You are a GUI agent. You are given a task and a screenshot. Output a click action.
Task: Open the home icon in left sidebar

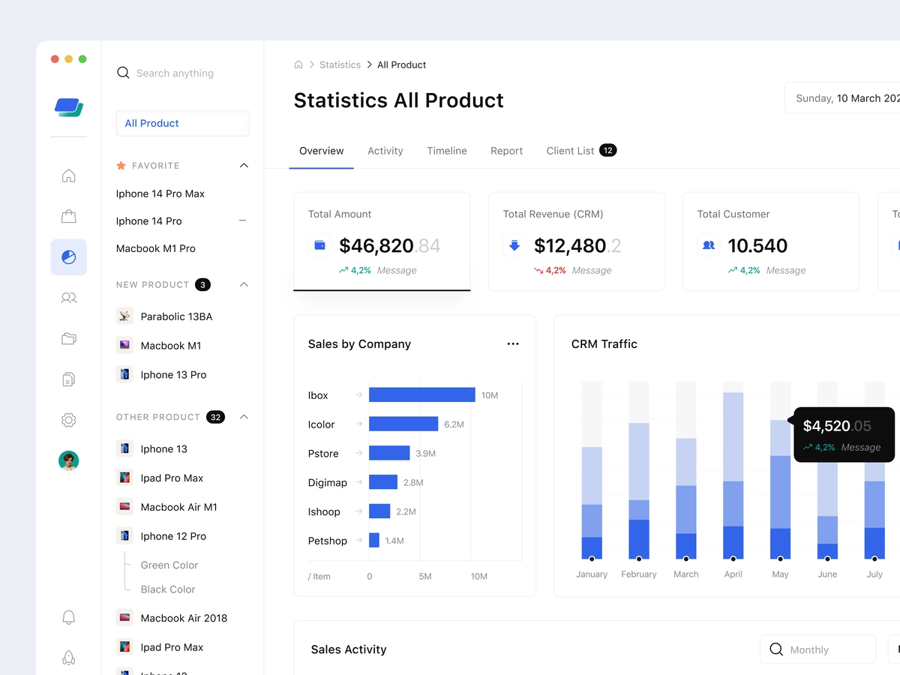(x=68, y=175)
